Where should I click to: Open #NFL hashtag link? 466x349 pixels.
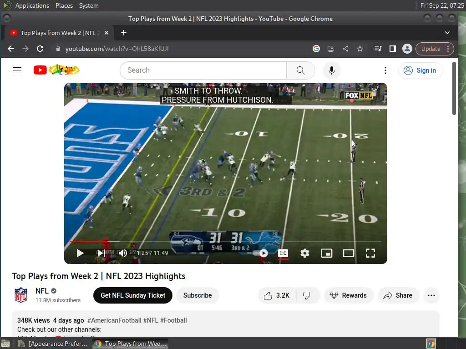pyautogui.click(x=151, y=320)
